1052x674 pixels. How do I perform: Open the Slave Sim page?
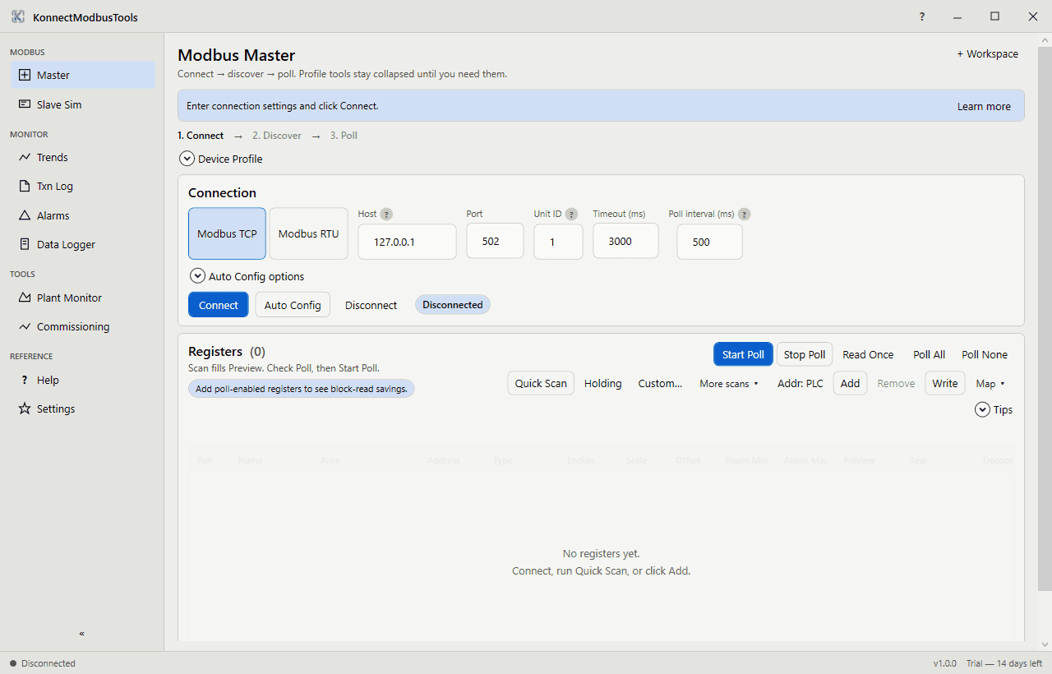coord(83,104)
